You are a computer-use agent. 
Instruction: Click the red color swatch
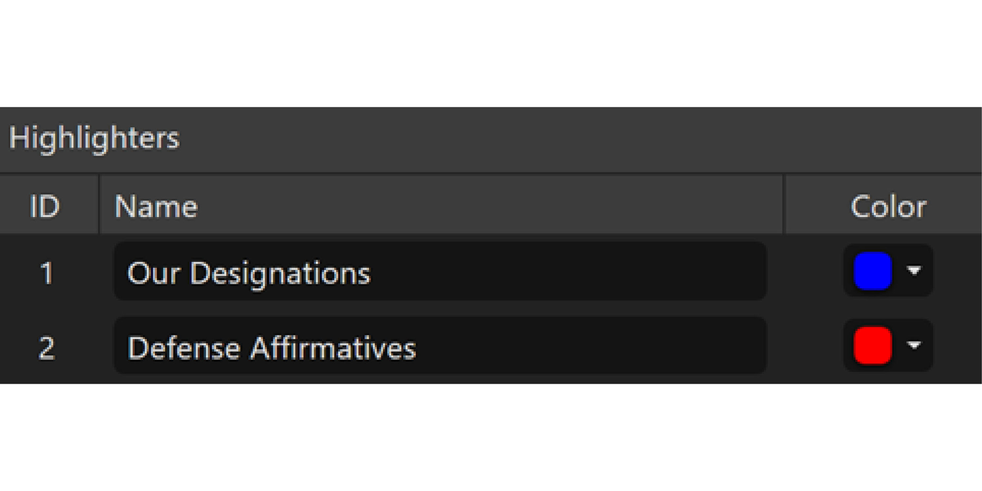(x=873, y=346)
